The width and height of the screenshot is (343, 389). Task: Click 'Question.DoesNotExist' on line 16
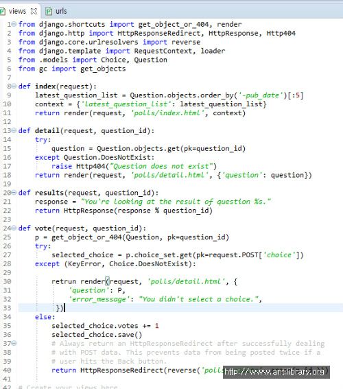point(107,158)
